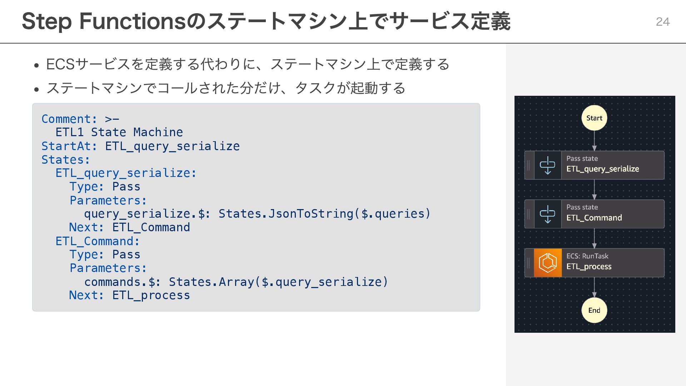
Task: Click the States.JsonToString($.queries) expression
Action: click(x=324, y=214)
